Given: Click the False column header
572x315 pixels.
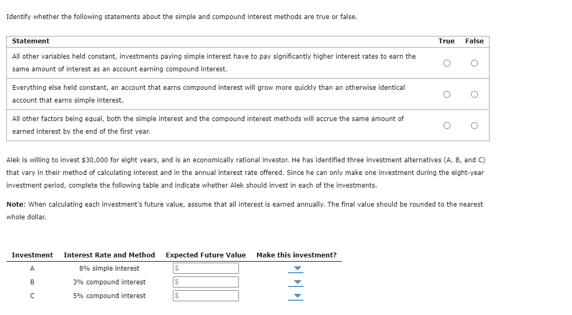Looking at the screenshot, I should click(x=474, y=41).
